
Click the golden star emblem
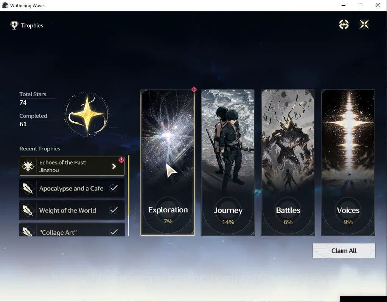click(87, 114)
